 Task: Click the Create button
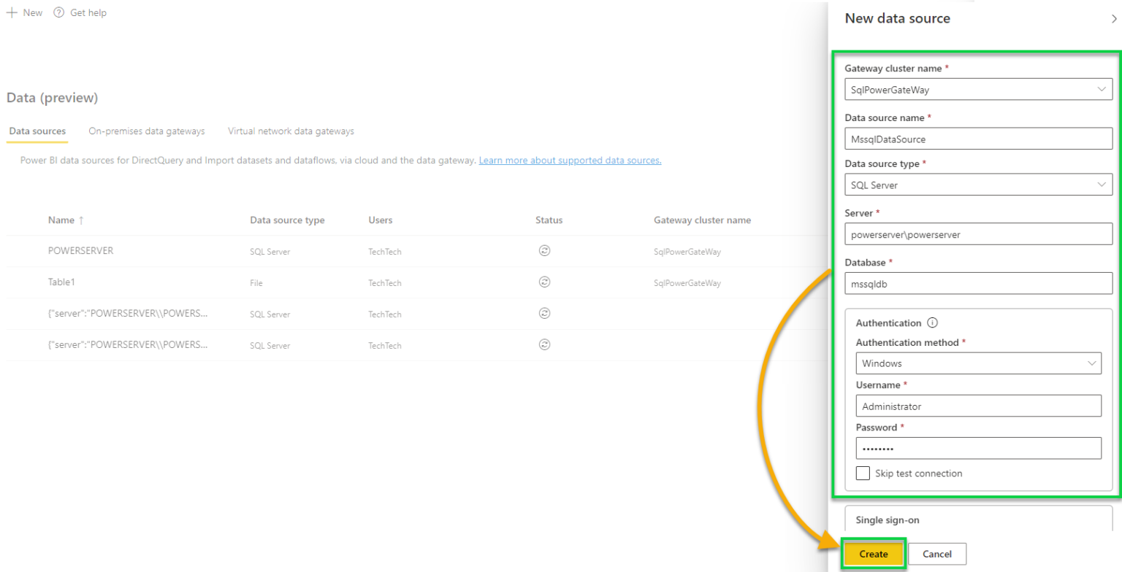[874, 554]
